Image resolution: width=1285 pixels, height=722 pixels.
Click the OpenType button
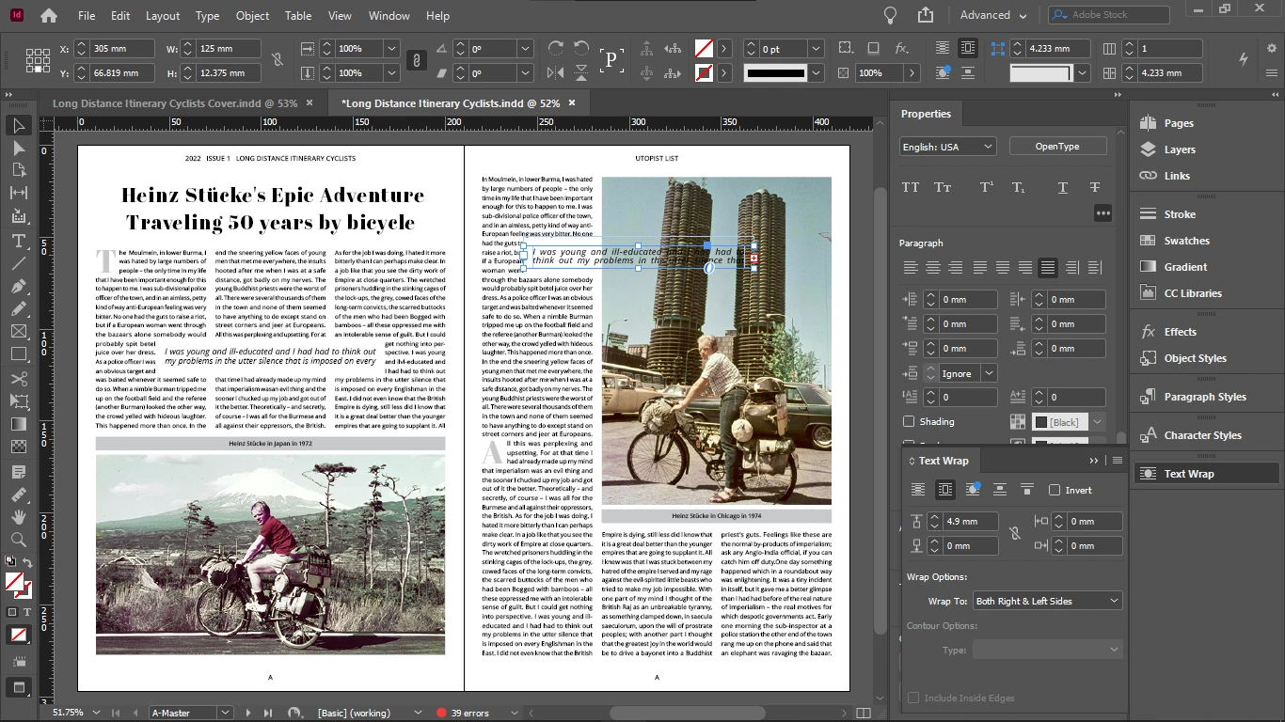coord(1057,147)
